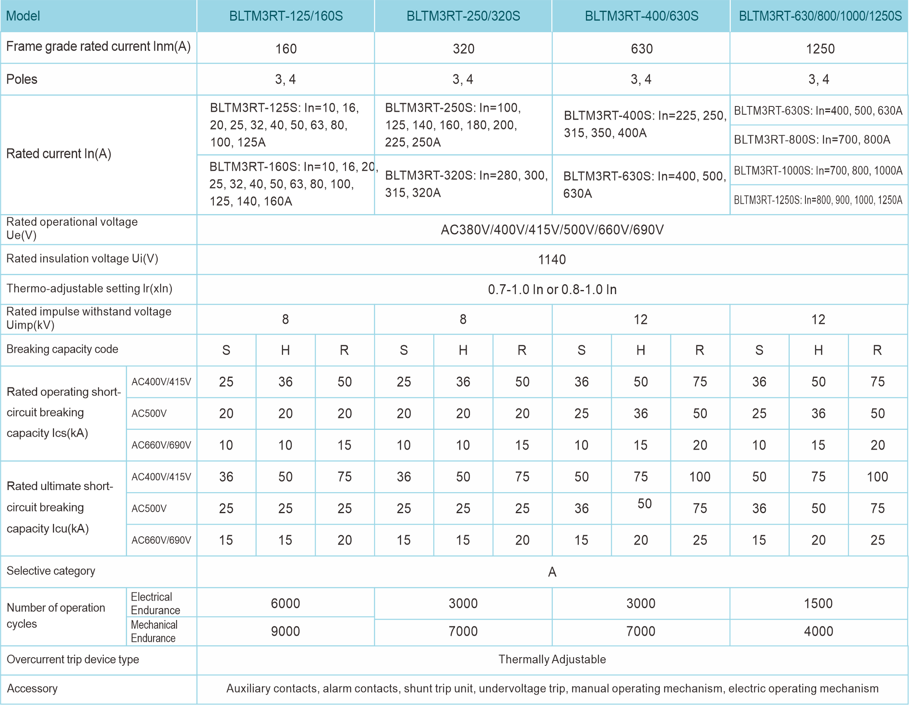Click the mechanical endurance value 9000
The width and height of the screenshot is (909, 705).
point(286,631)
